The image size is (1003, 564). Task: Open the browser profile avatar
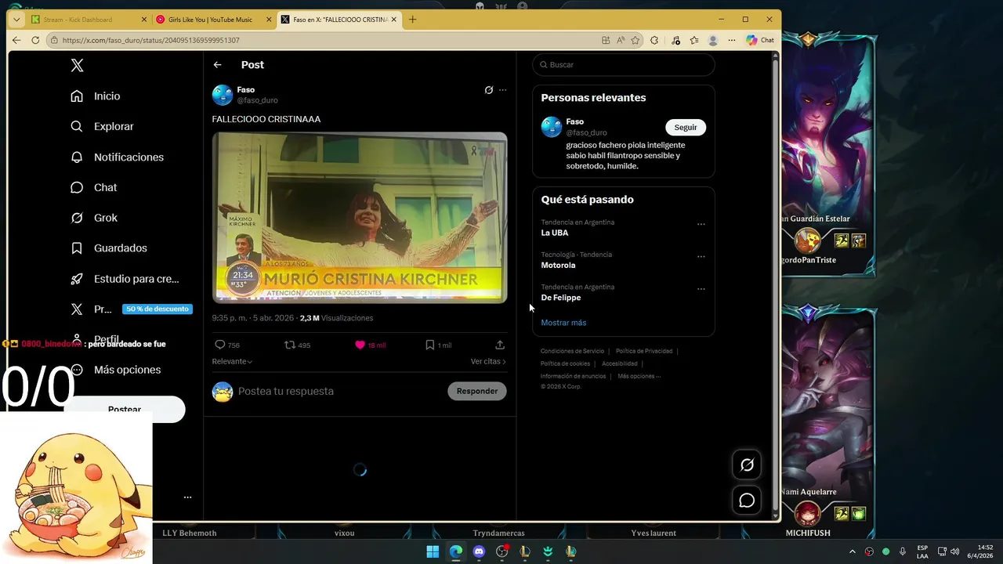[x=713, y=40]
